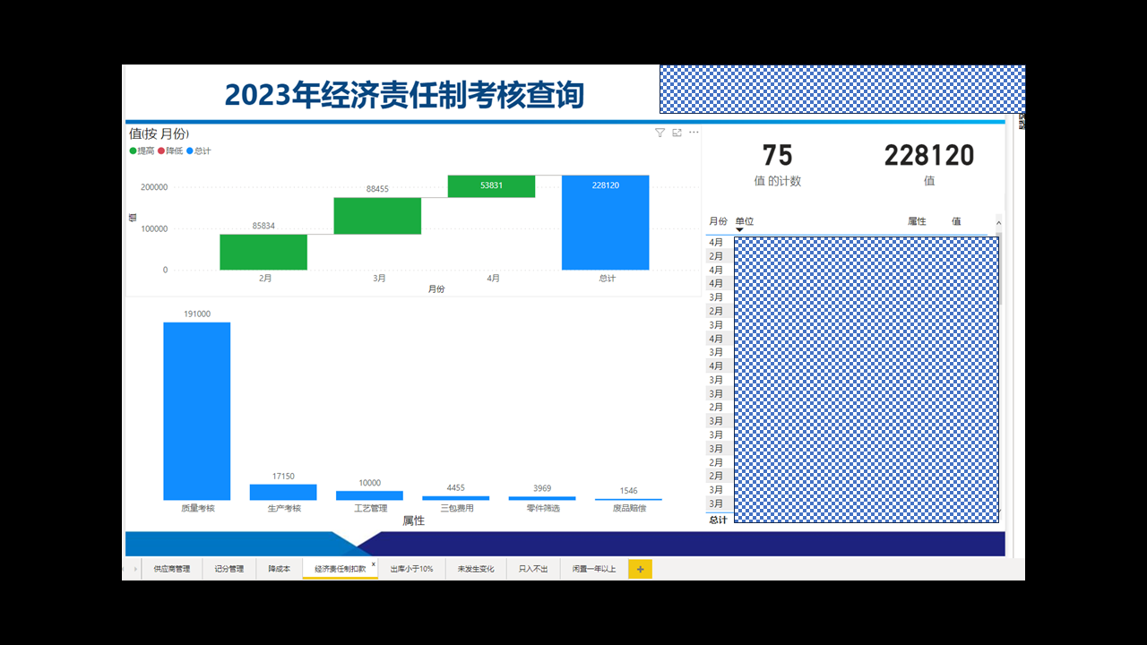The image size is (1147, 645).
Task: Select the green 3月 waterfall bar
Action: pyautogui.click(x=377, y=216)
